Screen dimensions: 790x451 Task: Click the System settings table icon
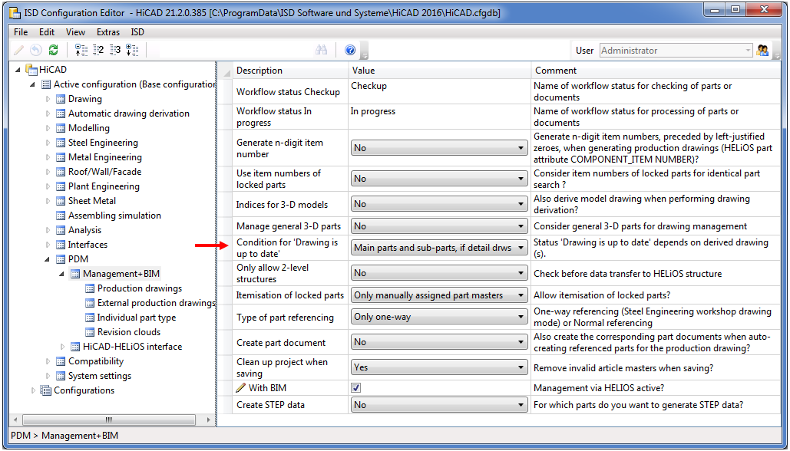pyautogui.click(x=61, y=376)
